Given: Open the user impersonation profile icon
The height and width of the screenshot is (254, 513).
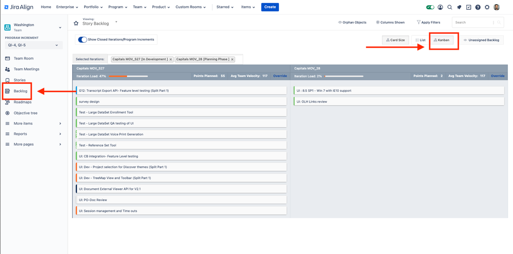Looking at the screenshot, I should 441,7.
